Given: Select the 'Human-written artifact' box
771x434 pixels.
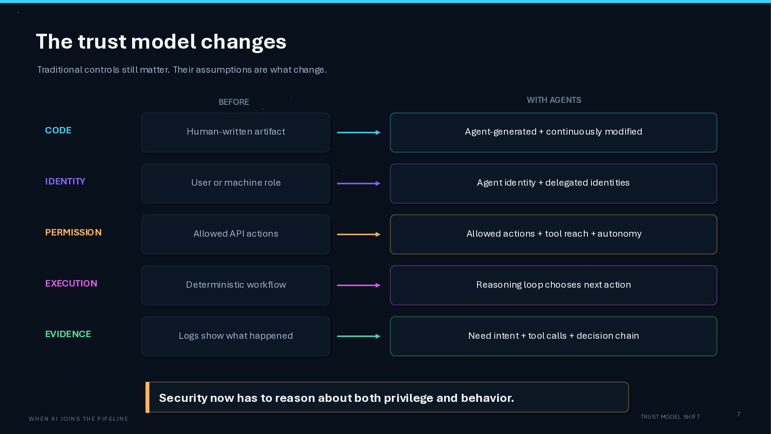Looking at the screenshot, I should 236,133.
